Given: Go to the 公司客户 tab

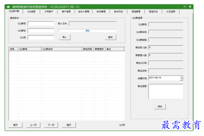Looking at the screenshot, I should coord(49,12).
